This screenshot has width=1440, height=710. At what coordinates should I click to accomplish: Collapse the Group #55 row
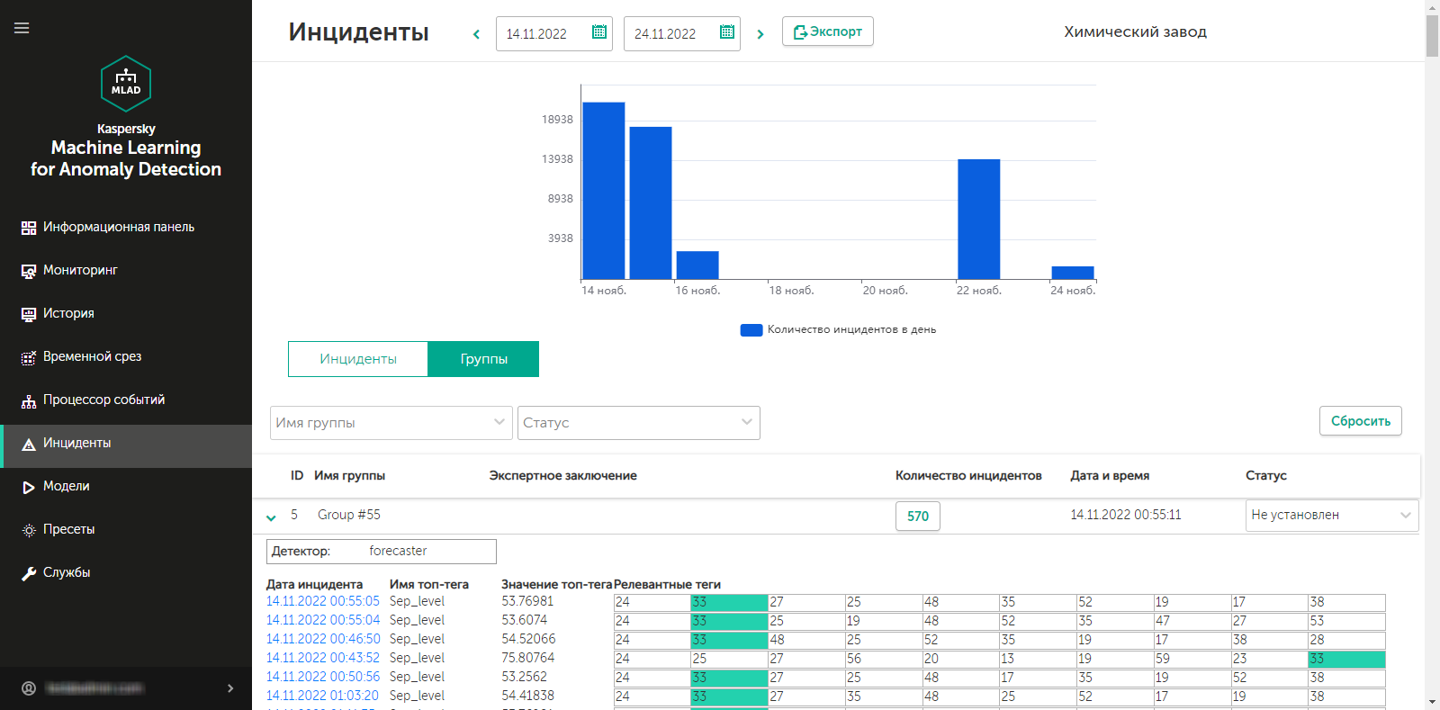point(271,517)
